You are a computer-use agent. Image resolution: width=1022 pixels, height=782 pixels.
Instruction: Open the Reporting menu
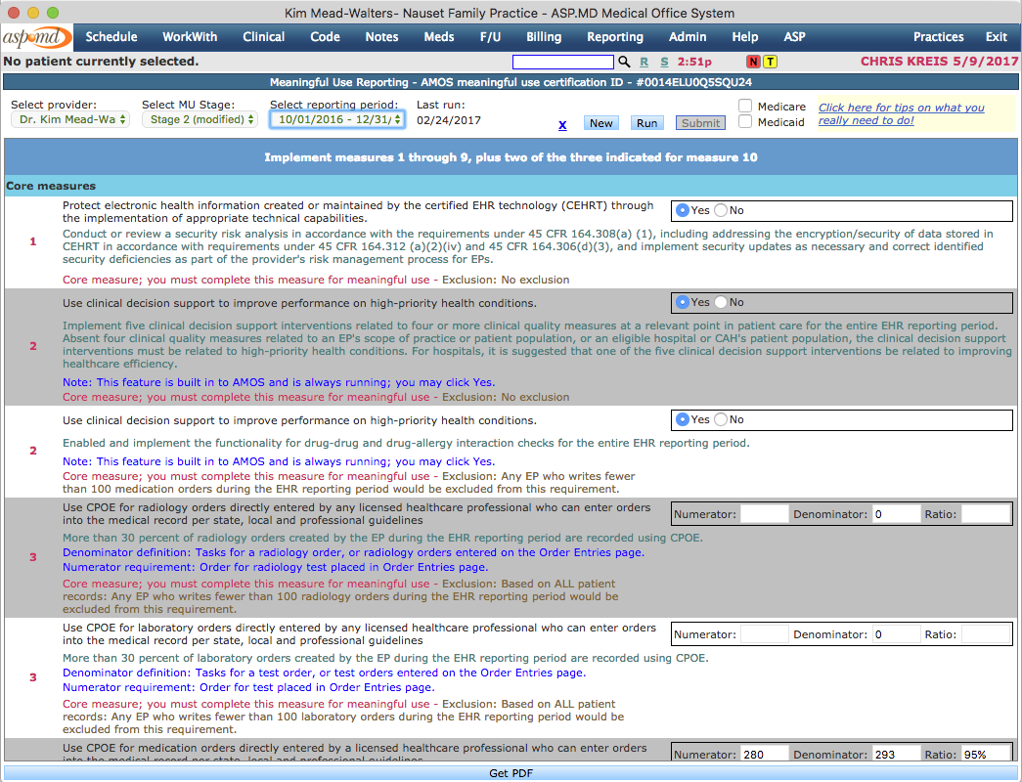(x=615, y=37)
